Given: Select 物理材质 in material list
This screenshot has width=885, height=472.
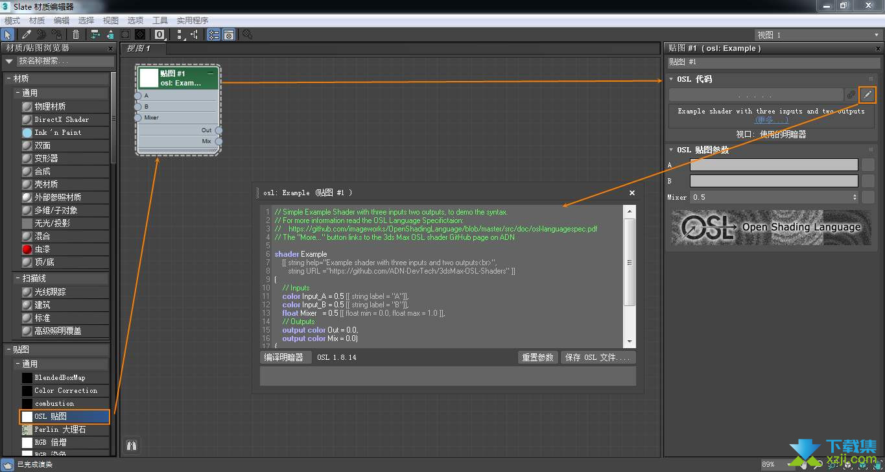Looking at the screenshot, I should [64, 106].
